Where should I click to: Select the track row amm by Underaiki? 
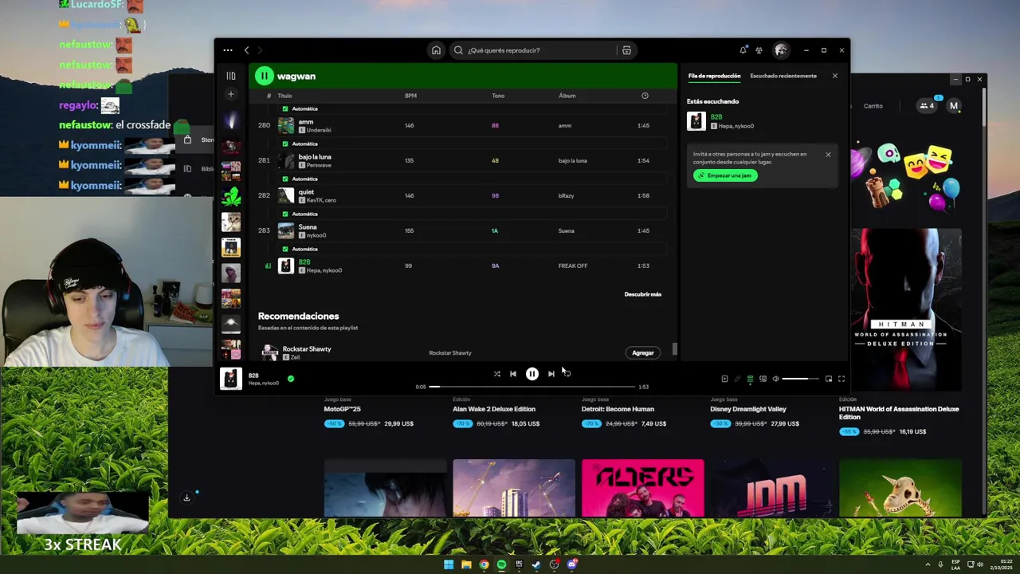click(x=461, y=125)
